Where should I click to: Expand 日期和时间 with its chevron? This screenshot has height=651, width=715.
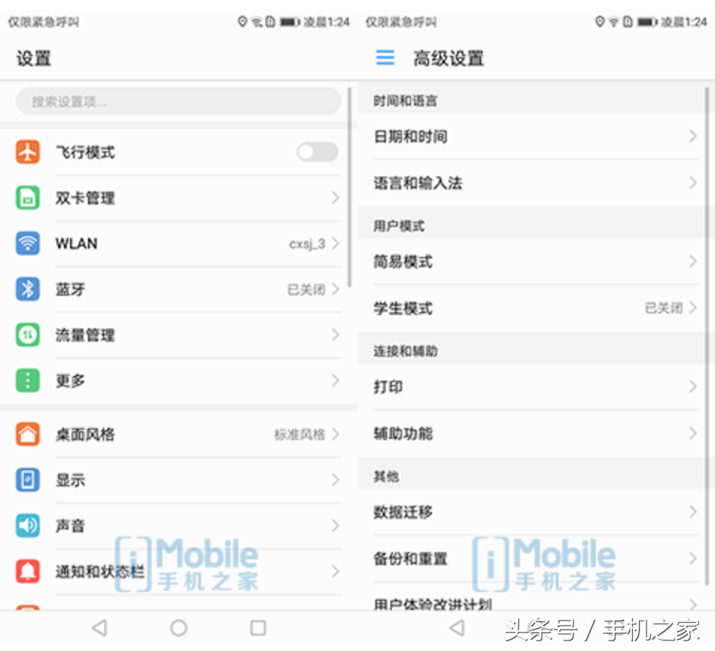click(x=693, y=136)
